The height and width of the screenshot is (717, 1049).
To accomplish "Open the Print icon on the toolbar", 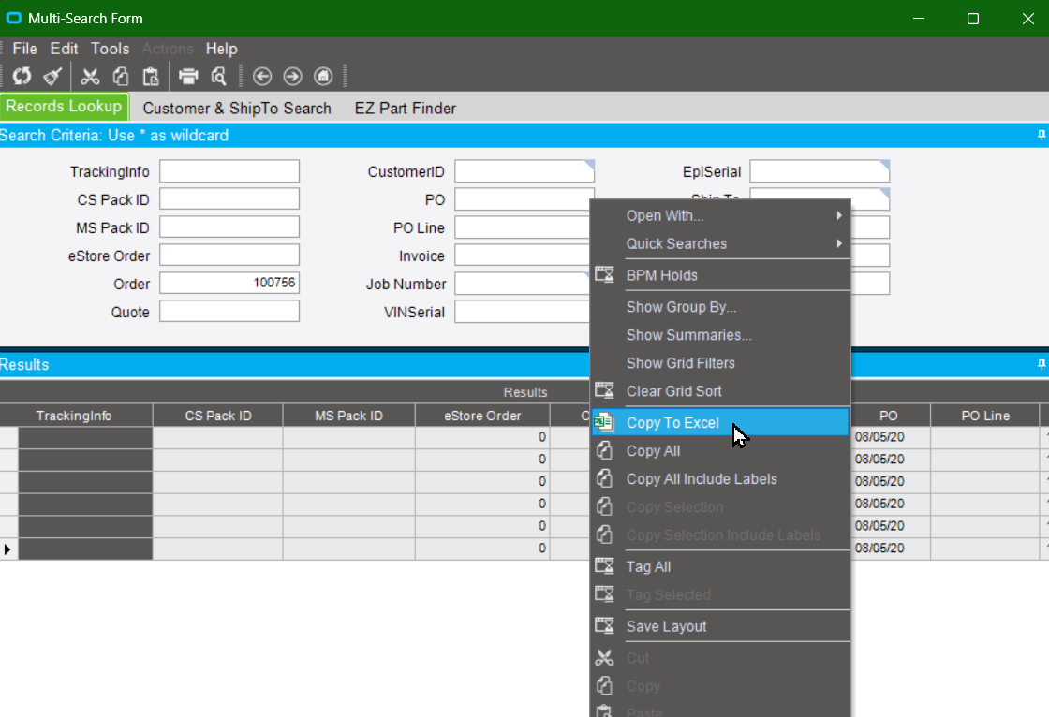I will click(x=188, y=76).
